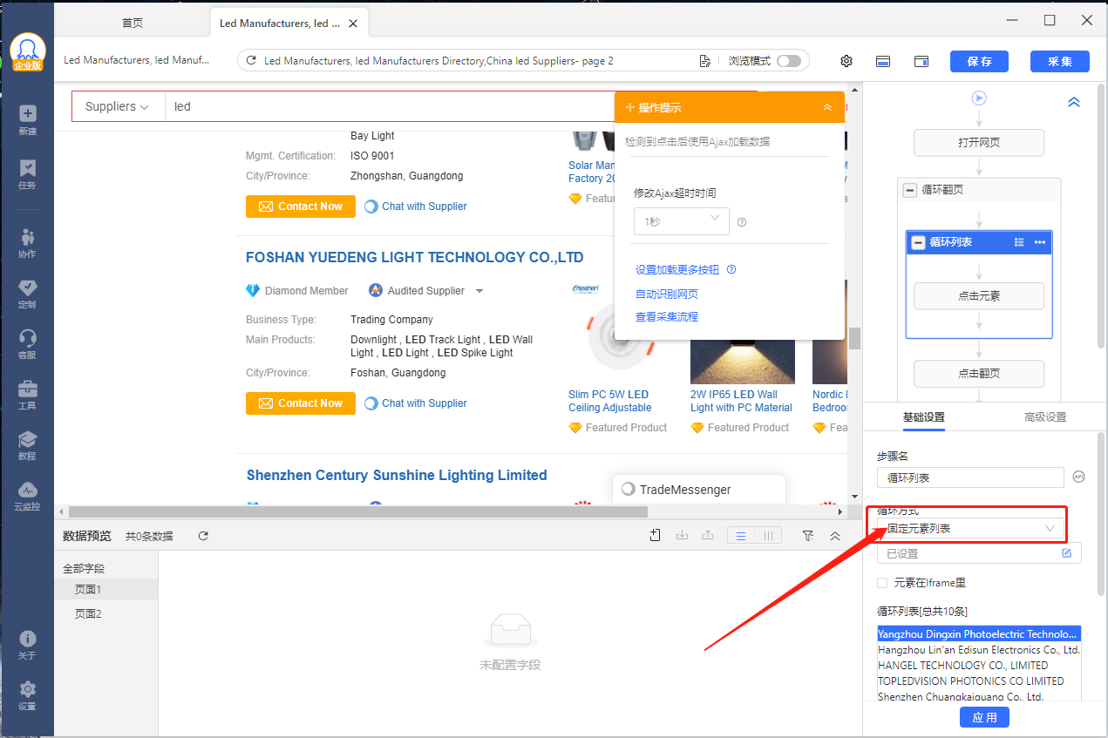
Task: Open the Ajax timeout 1秒 dropdown
Action: pos(681,221)
